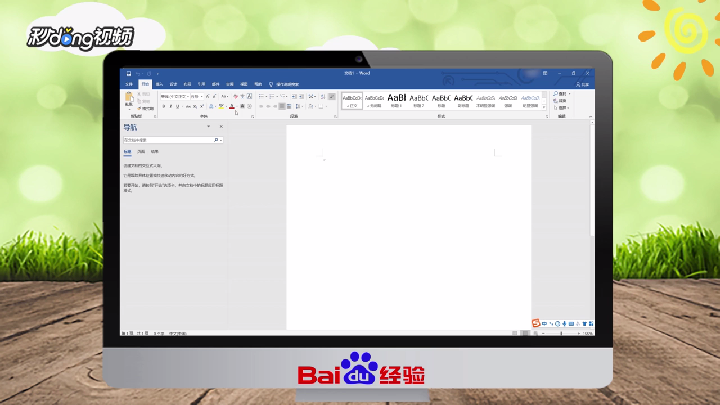The height and width of the screenshot is (405, 720).
Task: Open the font dialog launcher
Action: click(x=253, y=116)
